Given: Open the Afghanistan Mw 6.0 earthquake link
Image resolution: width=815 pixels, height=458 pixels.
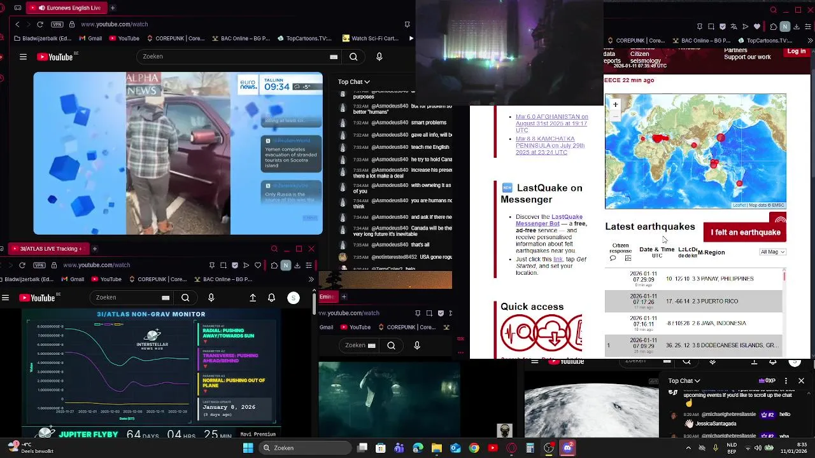Looking at the screenshot, I should pyautogui.click(x=551, y=123).
